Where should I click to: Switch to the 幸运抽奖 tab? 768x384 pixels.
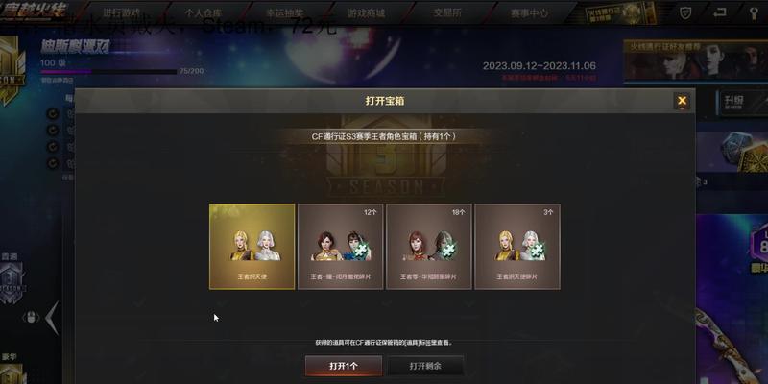(x=284, y=13)
